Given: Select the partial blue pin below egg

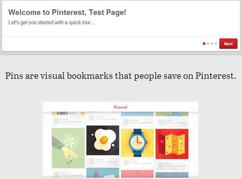Looking at the screenshot, I should click(103, 173).
